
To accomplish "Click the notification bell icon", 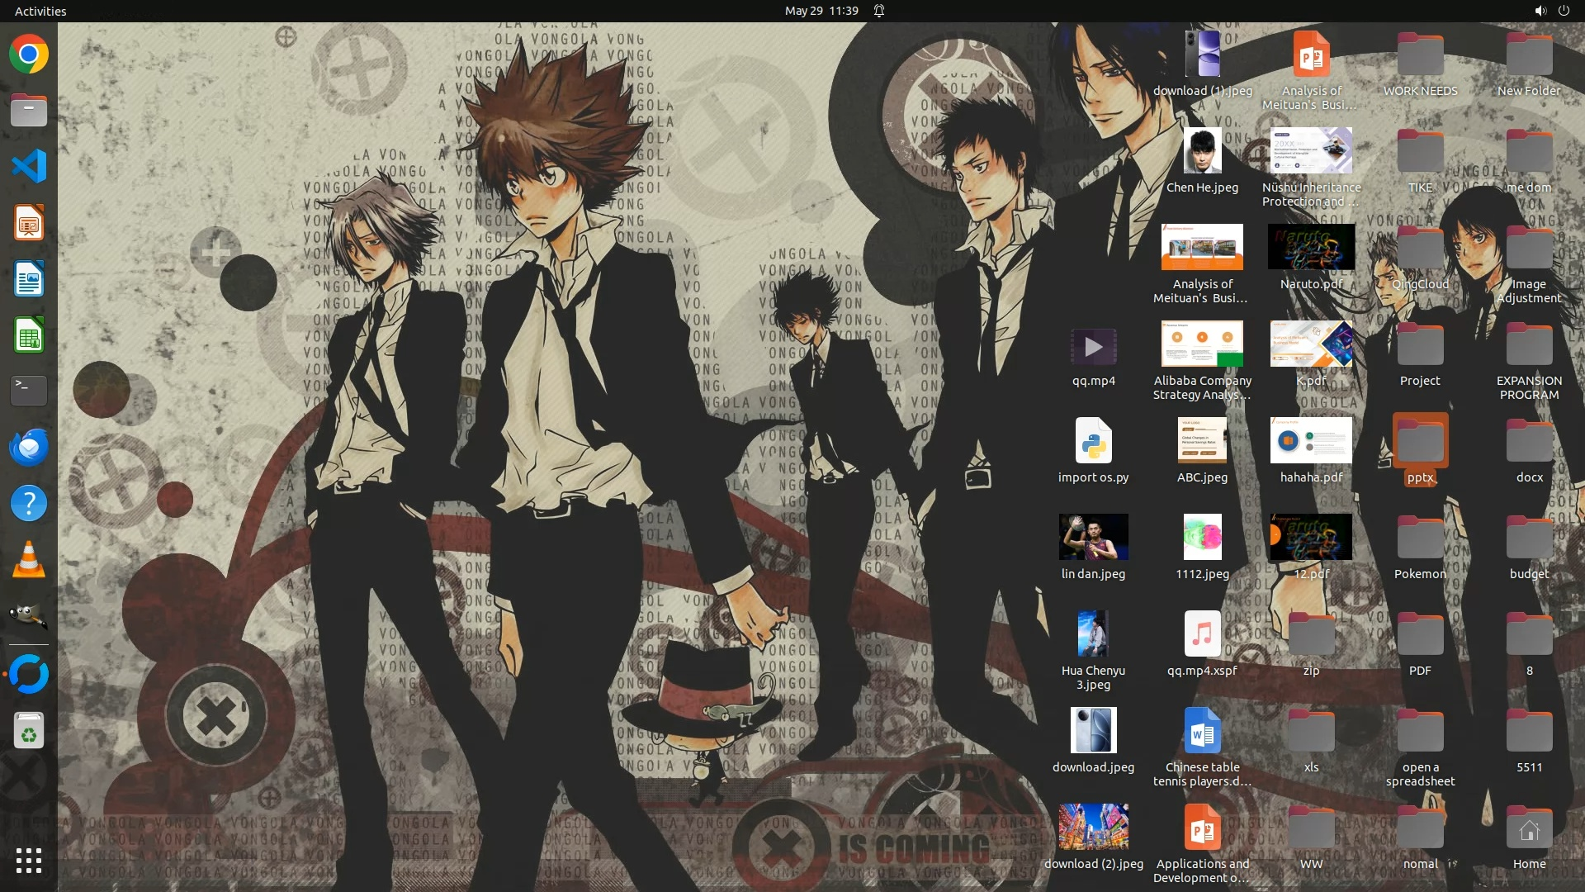I will (x=879, y=11).
